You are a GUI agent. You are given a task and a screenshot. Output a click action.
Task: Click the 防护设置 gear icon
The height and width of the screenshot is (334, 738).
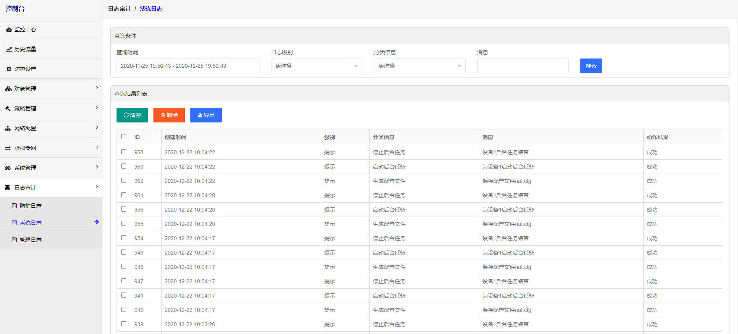9,69
